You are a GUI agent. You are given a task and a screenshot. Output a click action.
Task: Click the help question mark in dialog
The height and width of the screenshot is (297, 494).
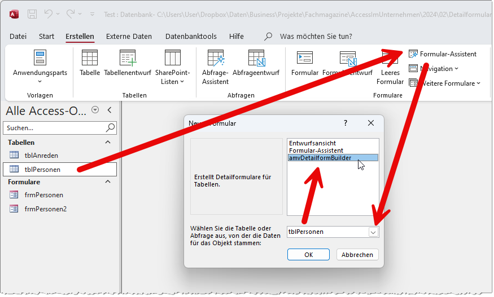[x=346, y=123]
